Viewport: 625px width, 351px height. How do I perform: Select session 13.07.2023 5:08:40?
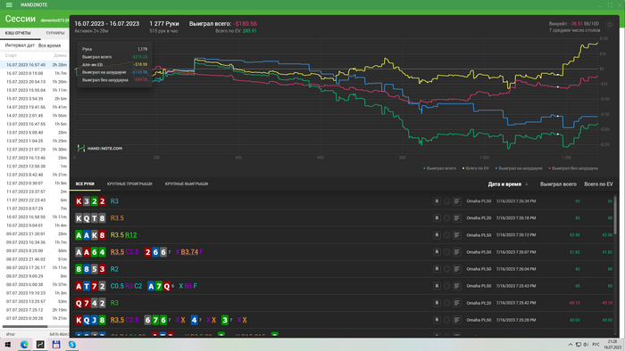click(x=35, y=133)
